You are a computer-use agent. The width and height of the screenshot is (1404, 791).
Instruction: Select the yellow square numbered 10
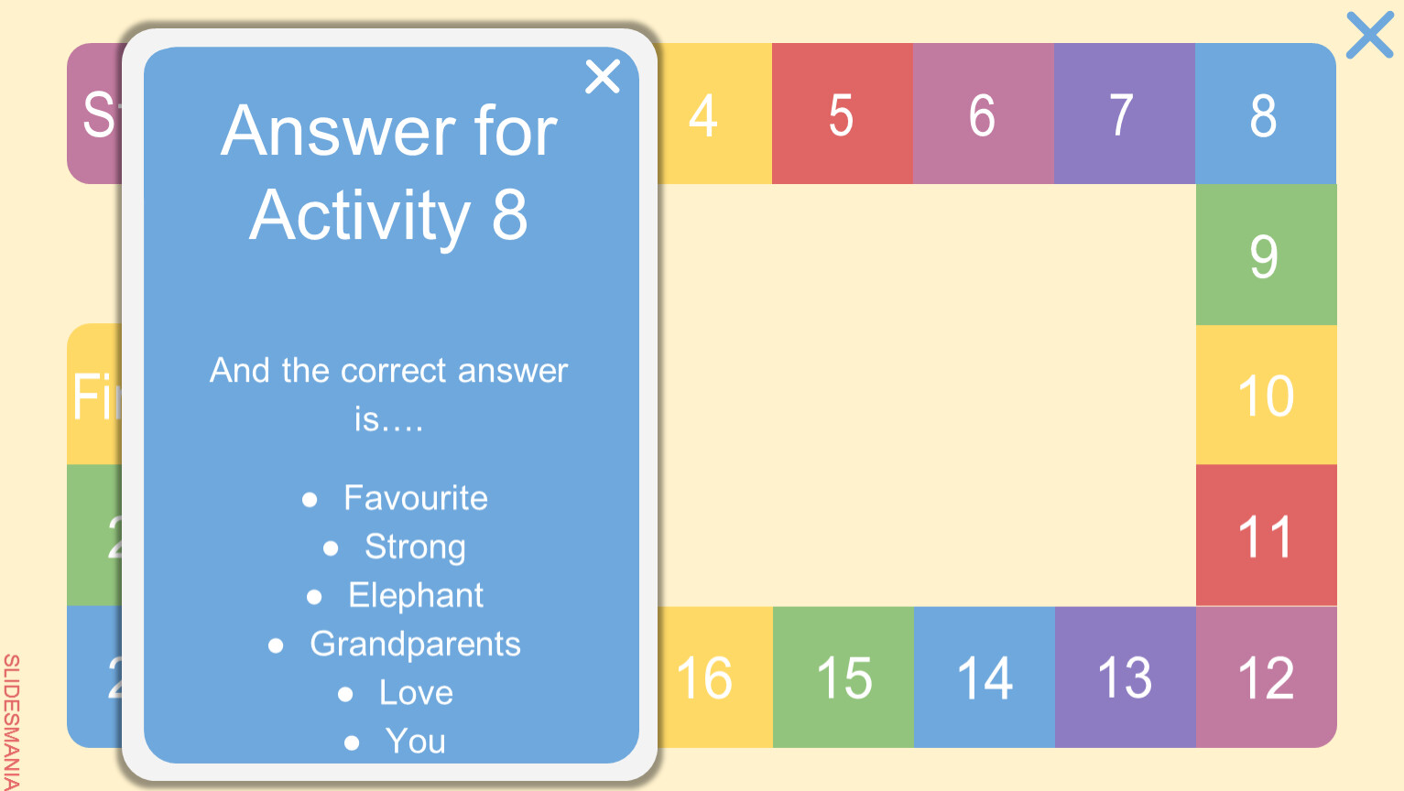tap(1266, 395)
